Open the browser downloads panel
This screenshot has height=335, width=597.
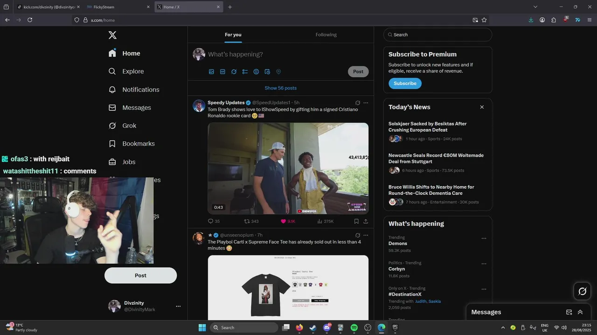531,20
